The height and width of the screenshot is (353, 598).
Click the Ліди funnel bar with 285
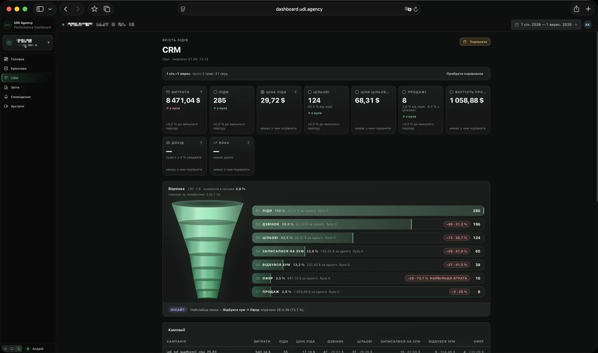pos(368,211)
